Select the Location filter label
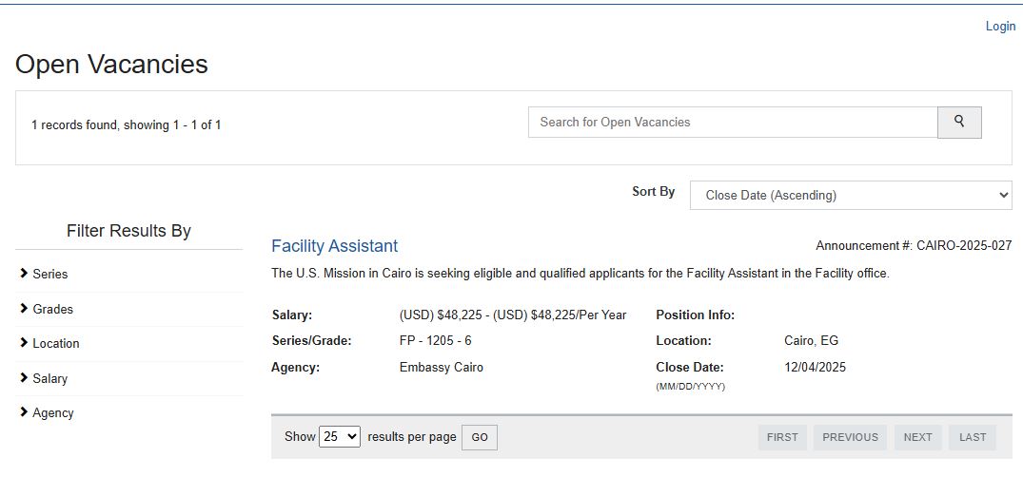Viewport: 1023px width, 477px height. [56, 343]
